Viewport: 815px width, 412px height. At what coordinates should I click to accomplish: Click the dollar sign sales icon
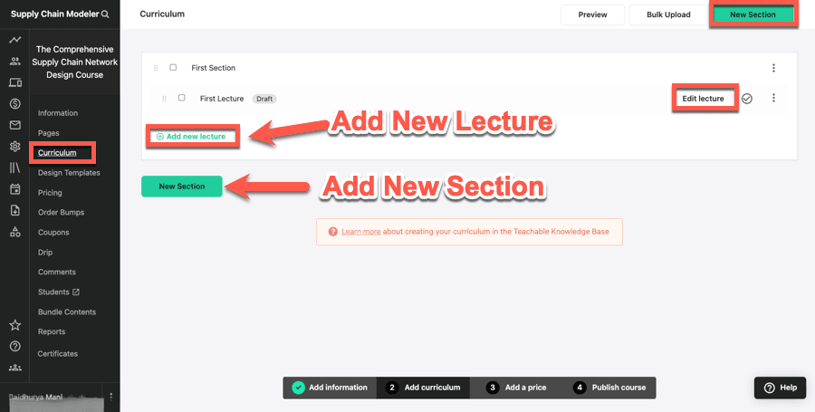pos(14,104)
